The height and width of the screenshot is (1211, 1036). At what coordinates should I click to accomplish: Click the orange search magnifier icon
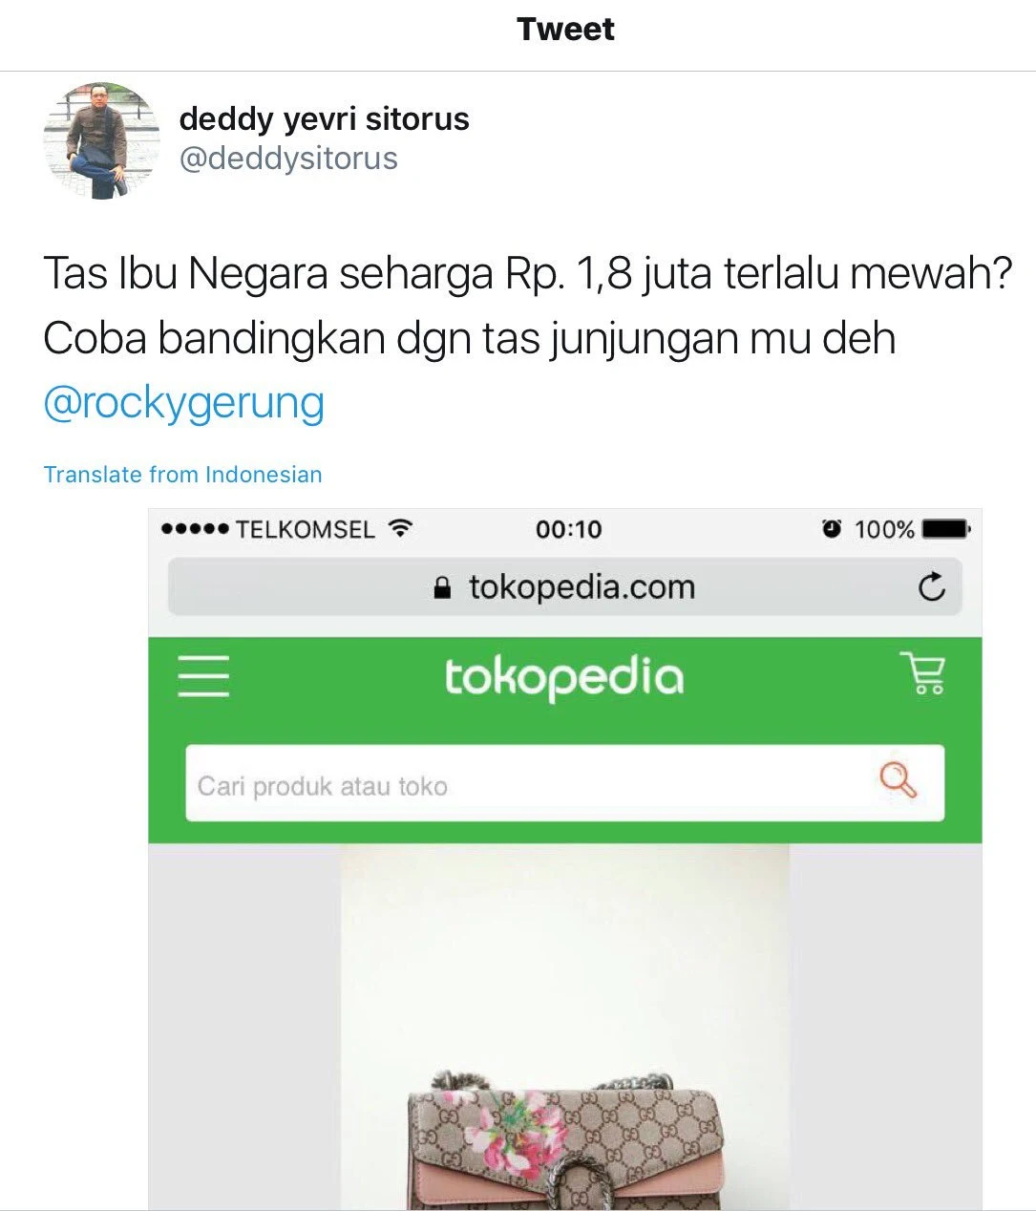coord(898,780)
